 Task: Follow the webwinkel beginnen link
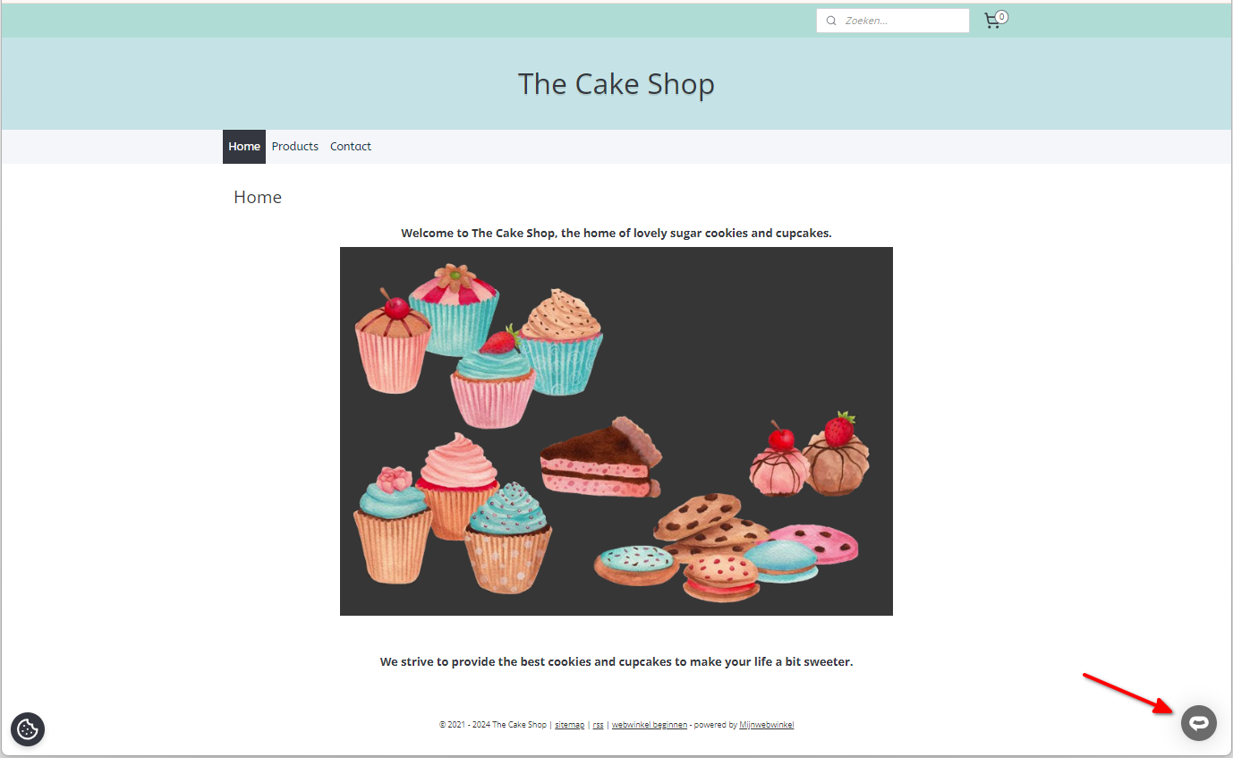point(650,725)
